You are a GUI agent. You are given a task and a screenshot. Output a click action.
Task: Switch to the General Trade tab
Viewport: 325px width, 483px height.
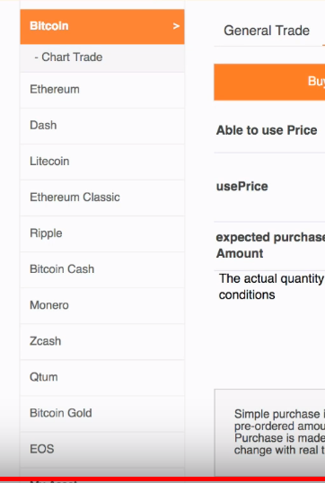[x=267, y=31]
